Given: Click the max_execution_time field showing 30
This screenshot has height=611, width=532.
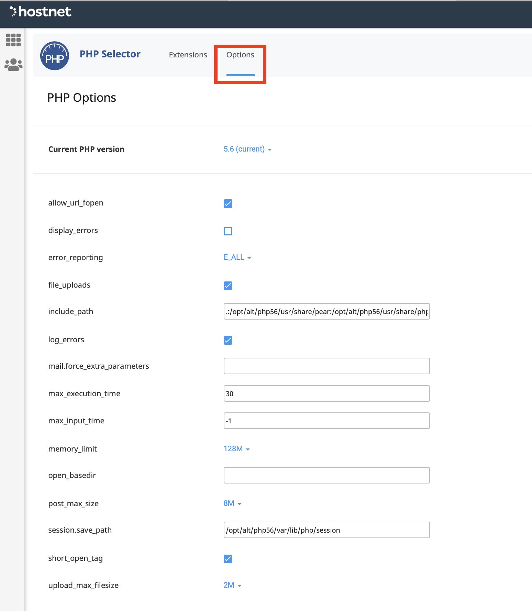Looking at the screenshot, I should click(326, 393).
